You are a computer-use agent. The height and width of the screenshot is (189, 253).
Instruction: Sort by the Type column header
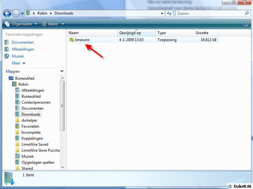pyautogui.click(x=174, y=33)
